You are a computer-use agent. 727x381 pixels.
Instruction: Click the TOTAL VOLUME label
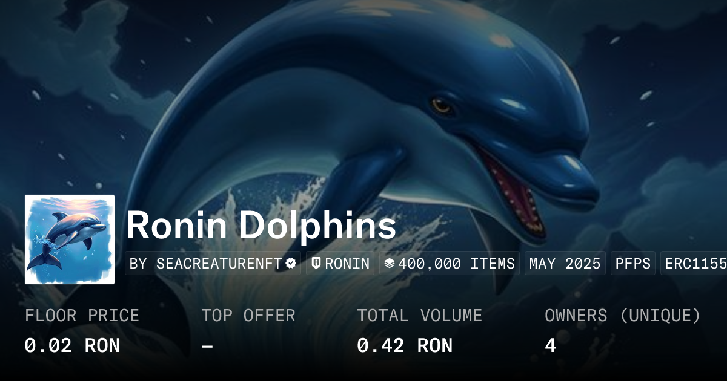(x=420, y=316)
